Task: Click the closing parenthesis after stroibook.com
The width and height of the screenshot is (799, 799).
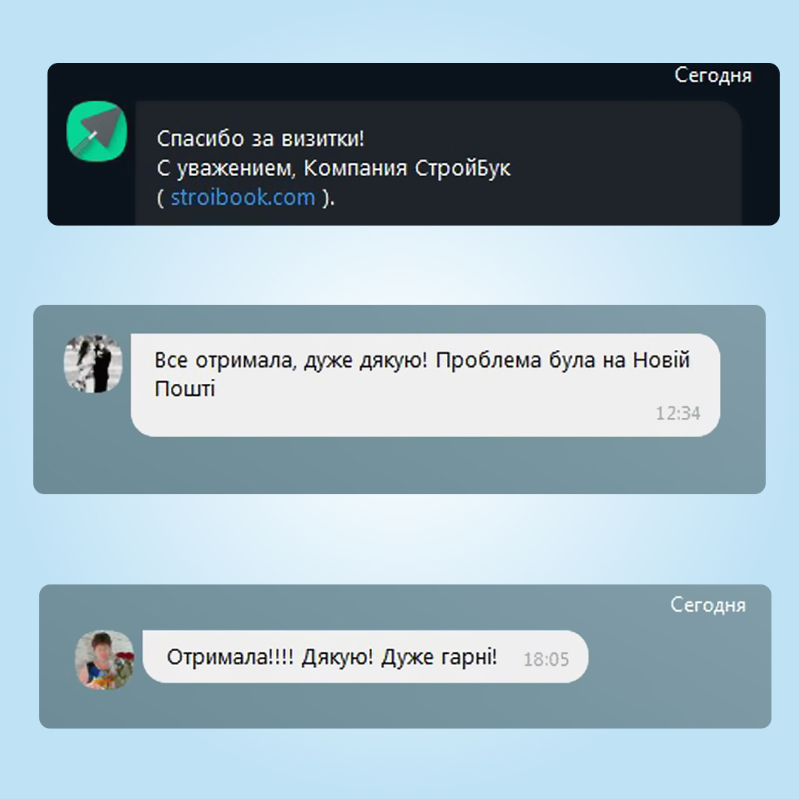Action: [x=326, y=198]
